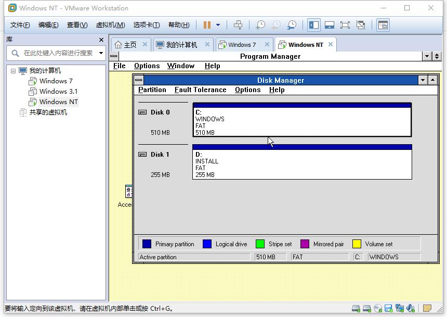Maximize Disk Manager with the up arrow
The height and width of the screenshot is (317, 447).
click(432, 80)
